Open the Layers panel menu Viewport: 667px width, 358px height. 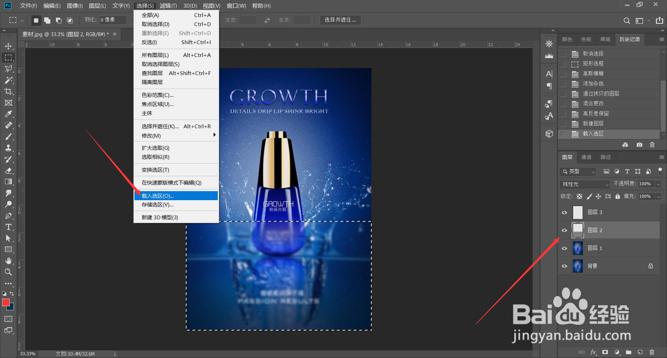tap(661, 157)
